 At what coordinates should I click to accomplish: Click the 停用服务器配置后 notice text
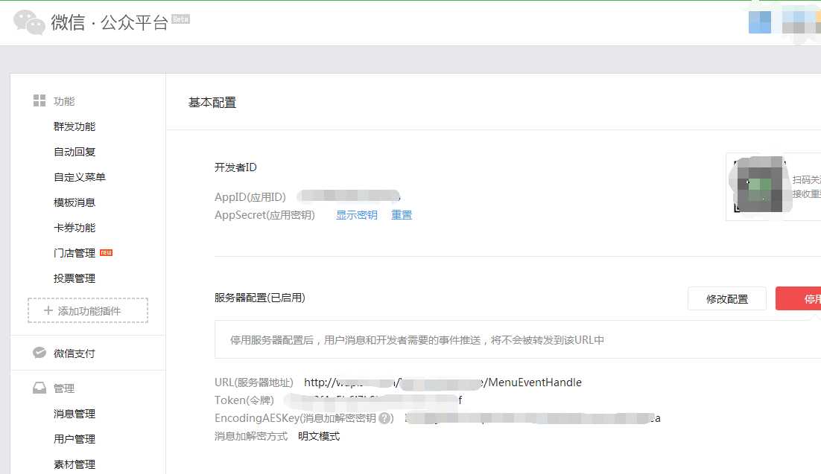point(416,340)
